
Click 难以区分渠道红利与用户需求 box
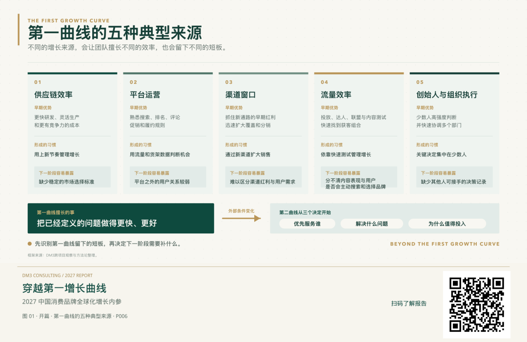(x=263, y=177)
